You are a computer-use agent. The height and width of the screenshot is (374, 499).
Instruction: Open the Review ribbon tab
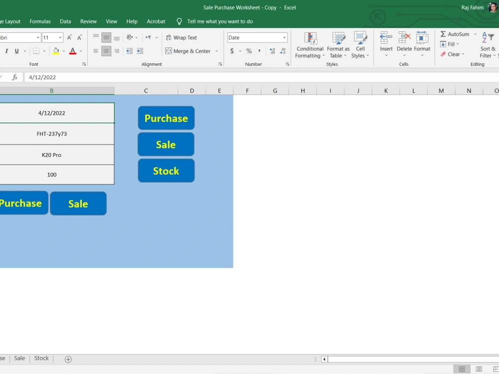pyautogui.click(x=88, y=21)
